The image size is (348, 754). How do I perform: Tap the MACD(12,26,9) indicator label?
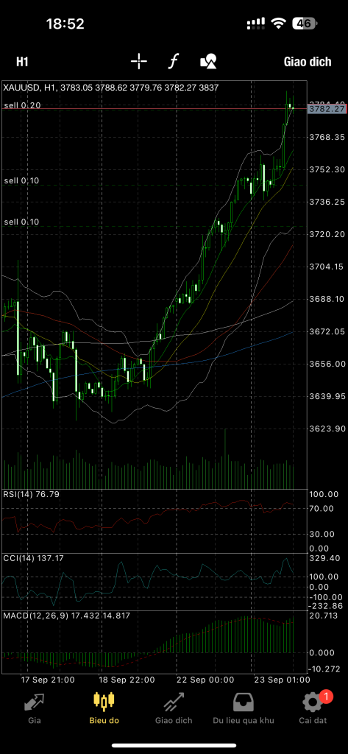(x=66, y=615)
